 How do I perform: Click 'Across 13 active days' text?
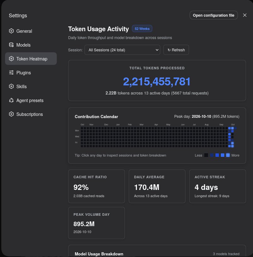(151, 196)
